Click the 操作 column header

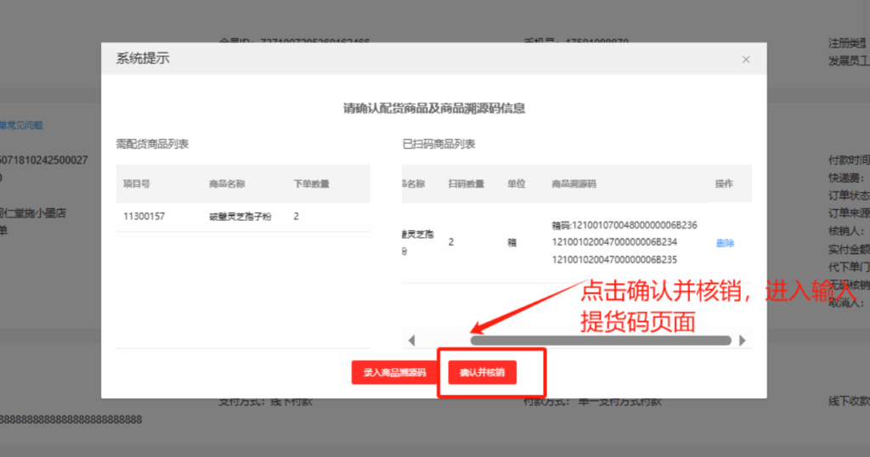click(x=724, y=183)
